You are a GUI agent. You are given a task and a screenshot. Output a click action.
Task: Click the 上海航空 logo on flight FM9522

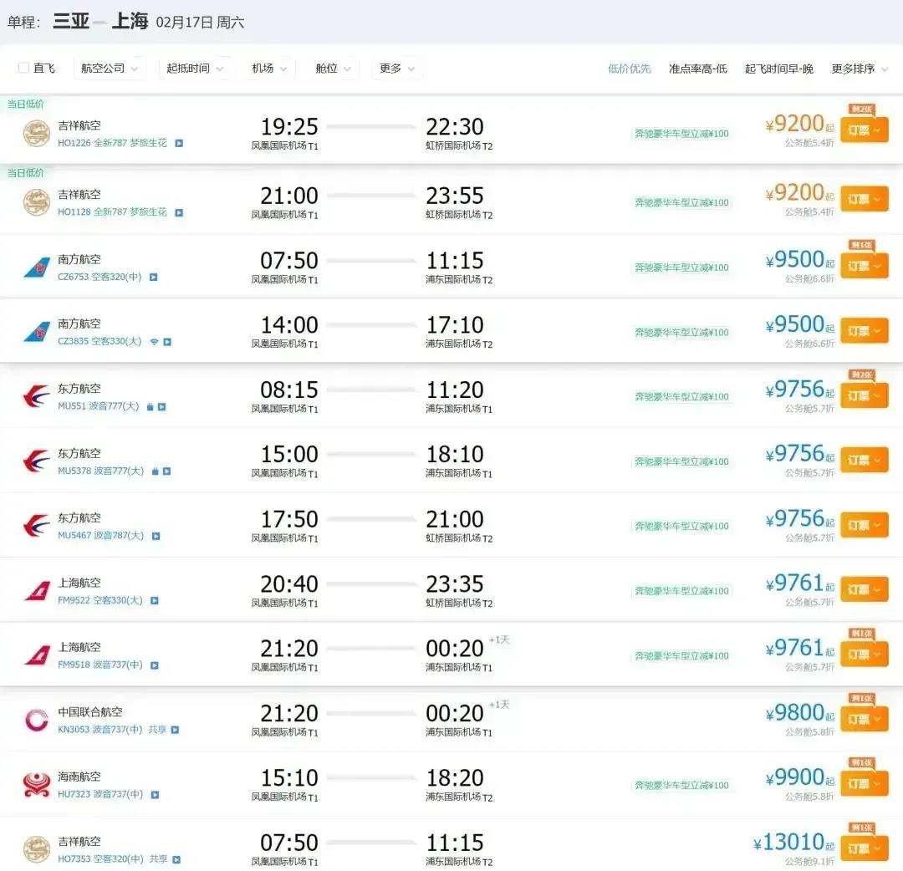(x=36, y=591)
